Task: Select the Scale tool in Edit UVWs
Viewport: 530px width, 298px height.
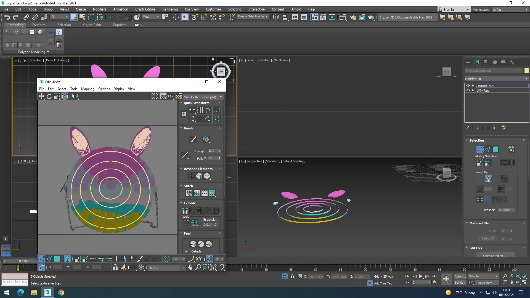Action: tap(57, 96)
